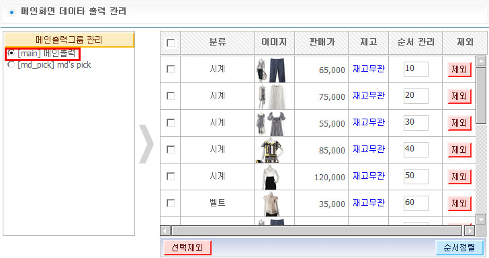Click the vertical scrollbar up arrow

481,61
